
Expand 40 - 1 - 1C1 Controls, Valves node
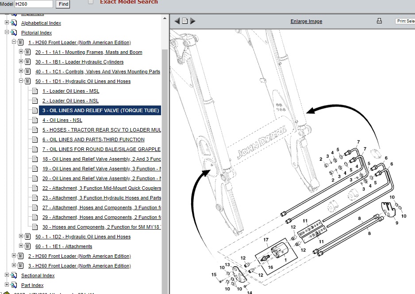[x=21, y=71]
